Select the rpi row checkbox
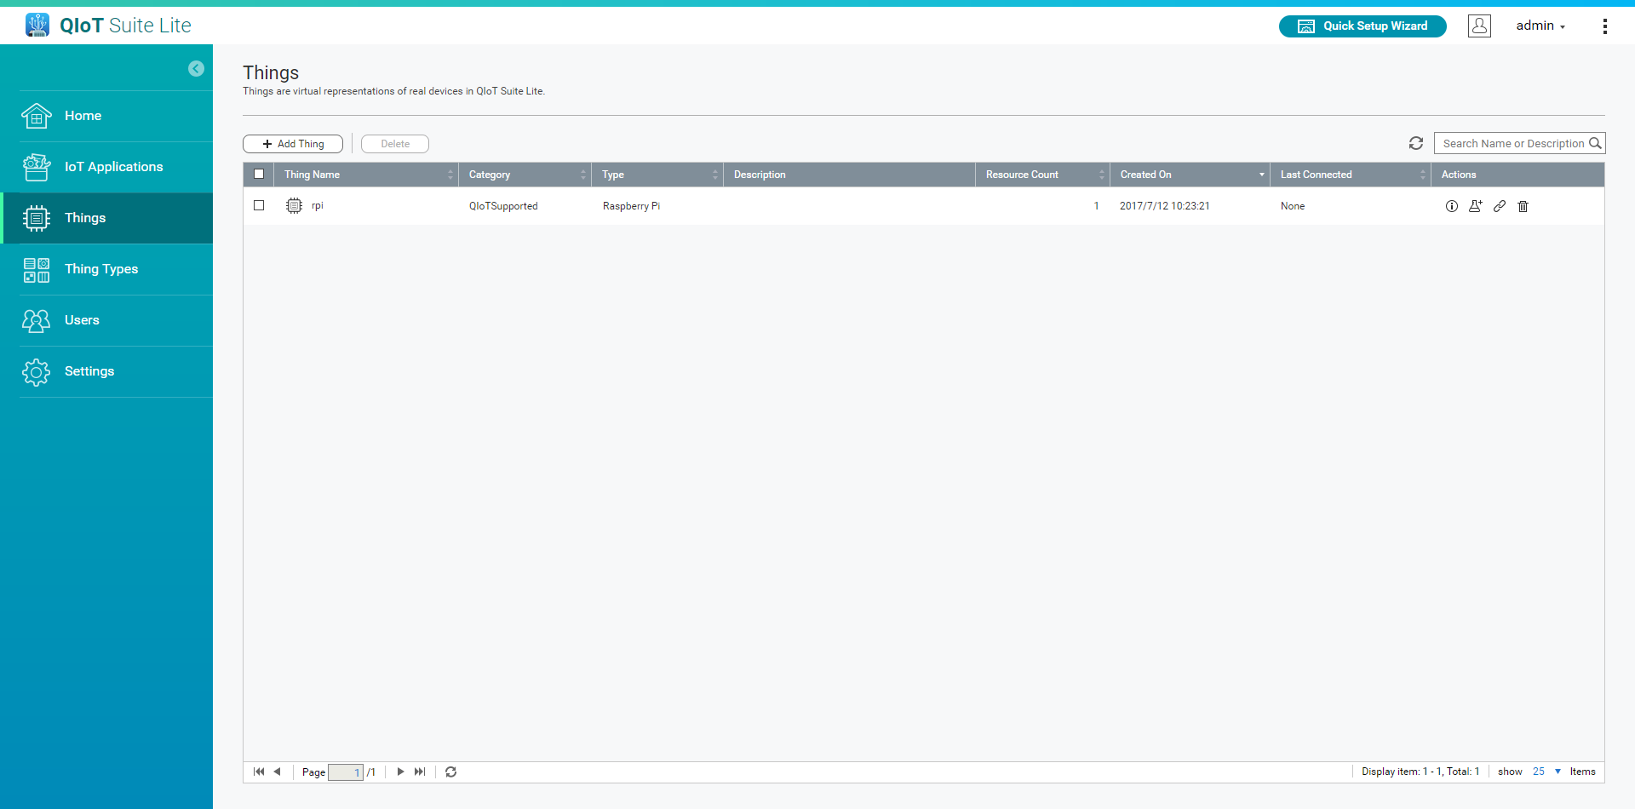 (259, 205)
